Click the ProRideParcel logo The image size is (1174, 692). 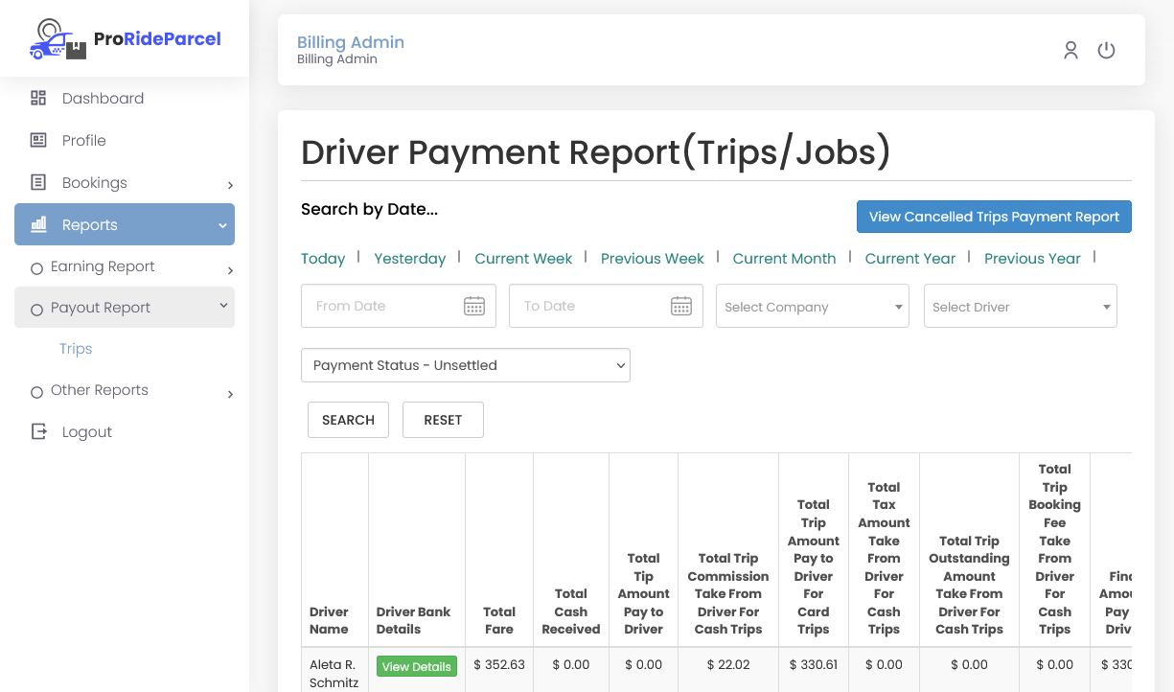click(125, 39)
